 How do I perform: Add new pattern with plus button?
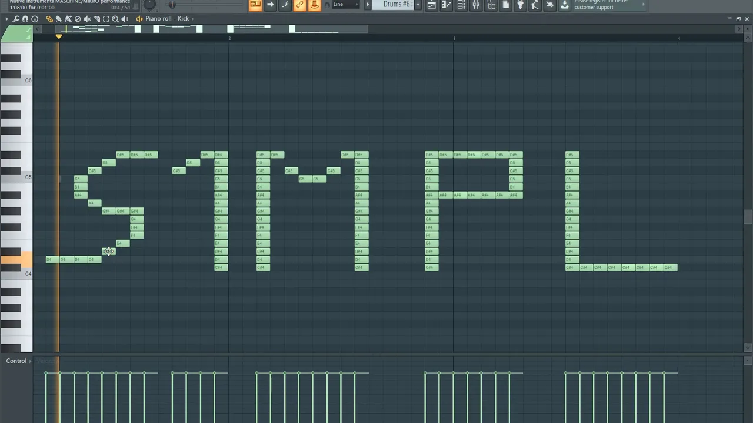coord(418,5)
